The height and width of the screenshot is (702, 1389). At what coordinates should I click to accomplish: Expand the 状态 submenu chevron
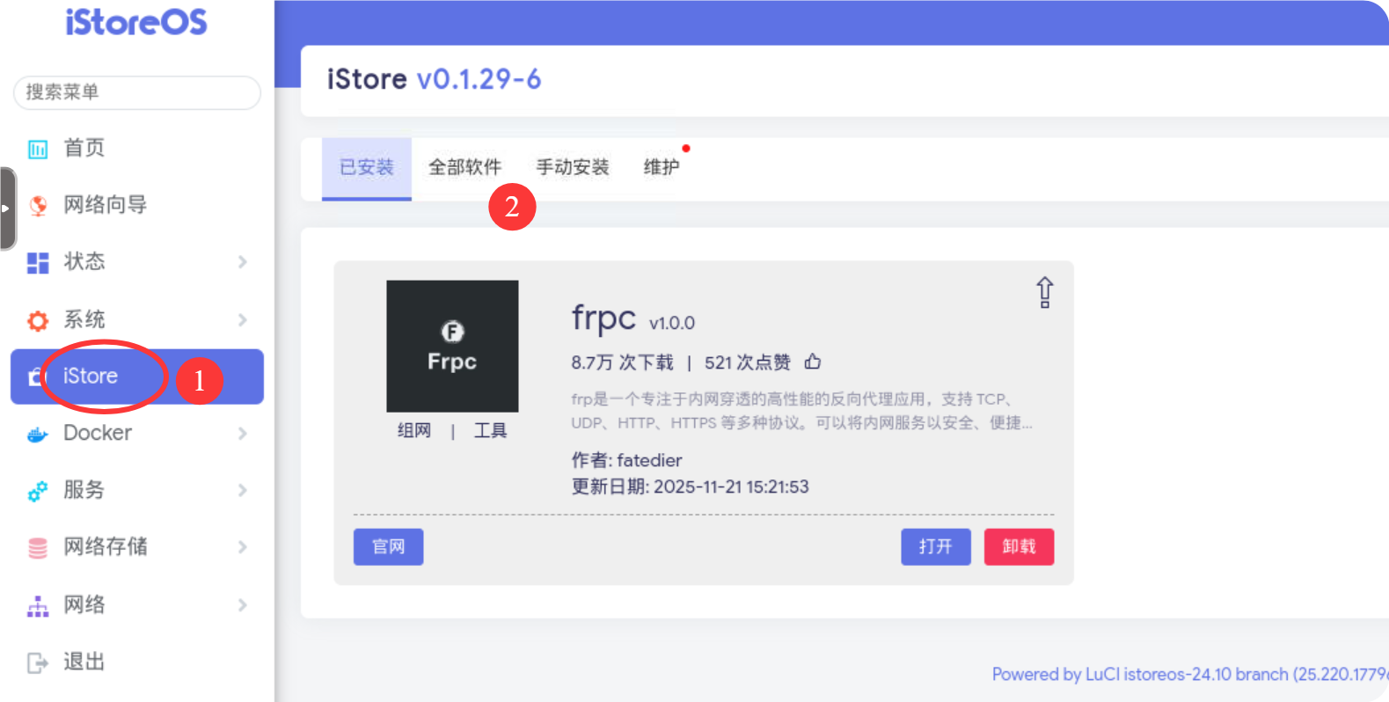[243, 262]
